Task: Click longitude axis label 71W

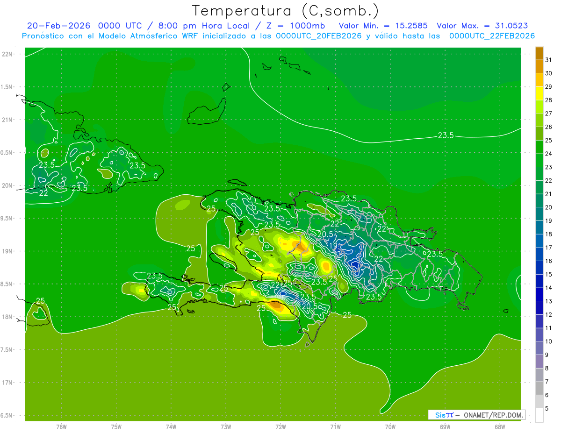Action: coord(335,427)
